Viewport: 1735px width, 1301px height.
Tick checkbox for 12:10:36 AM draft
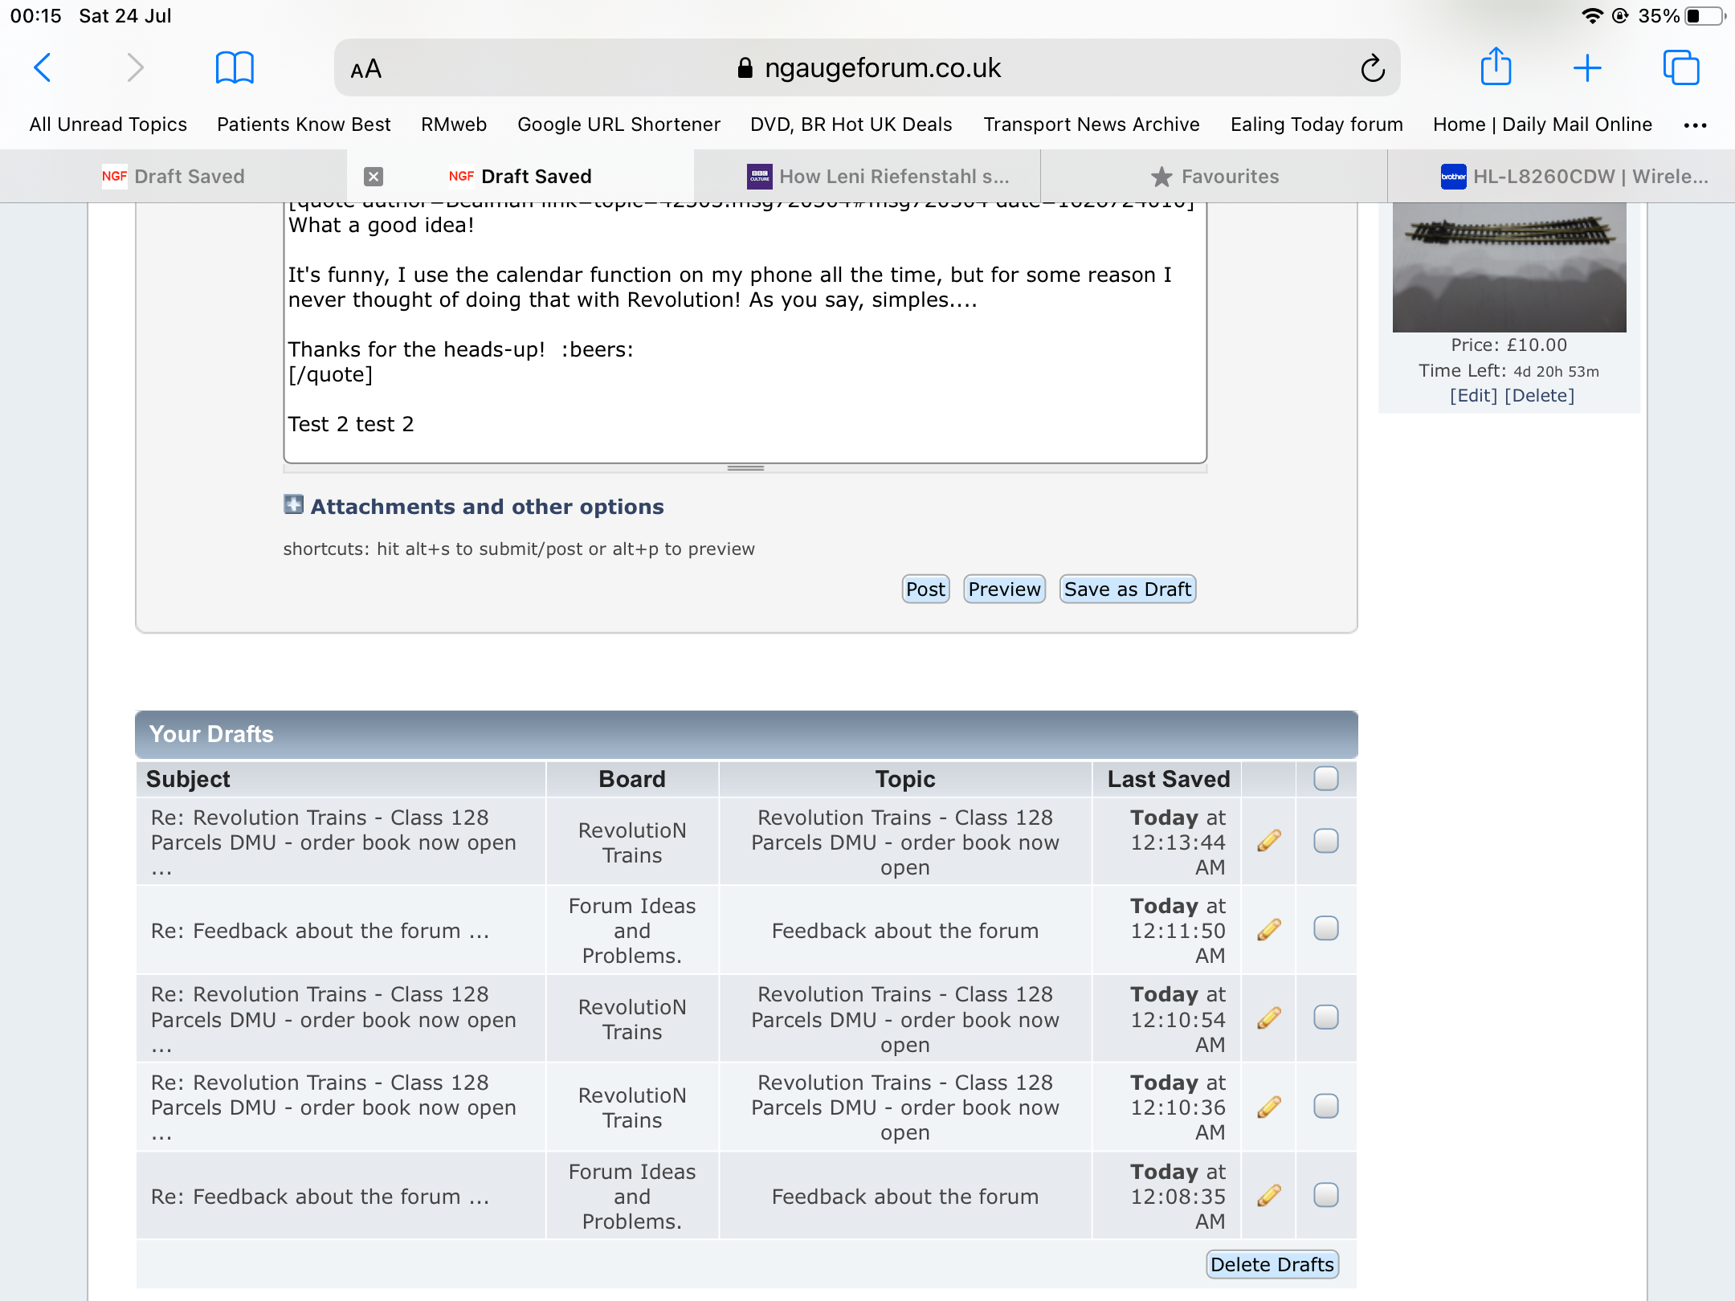[1326, 1107]
